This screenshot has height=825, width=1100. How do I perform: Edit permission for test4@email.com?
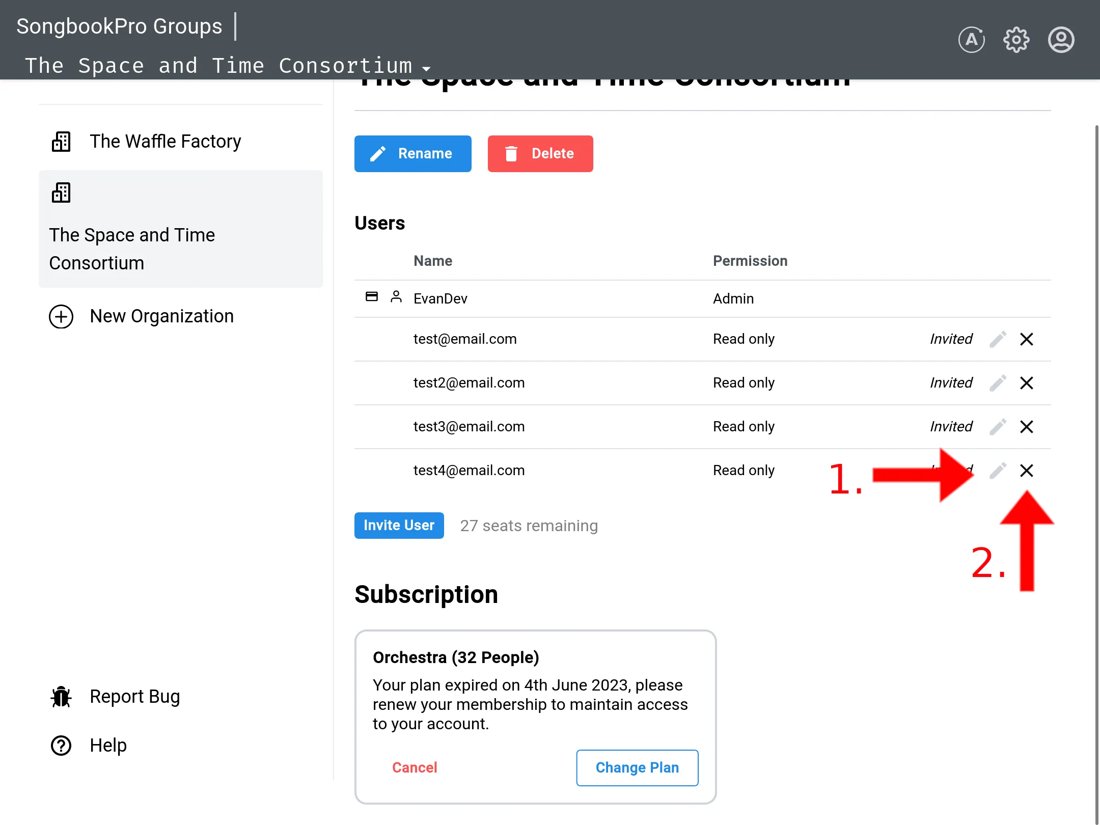pyautogui.click(x=998, y=471)
